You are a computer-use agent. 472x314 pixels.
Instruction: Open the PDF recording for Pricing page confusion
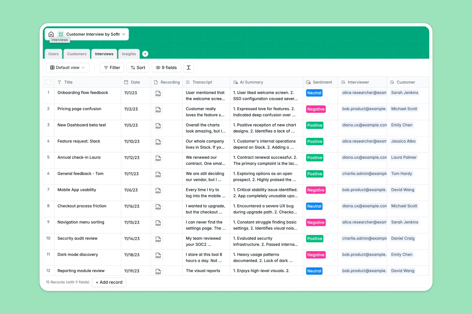click(158, 110)
